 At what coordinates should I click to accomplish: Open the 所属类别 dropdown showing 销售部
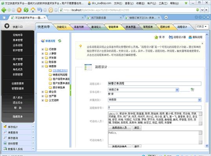click(x=199, y=100)
